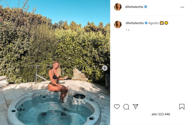Click the verified badge in the header
Image resolution: width=187 pixels, height=125 pixels.
click(146, 7)
